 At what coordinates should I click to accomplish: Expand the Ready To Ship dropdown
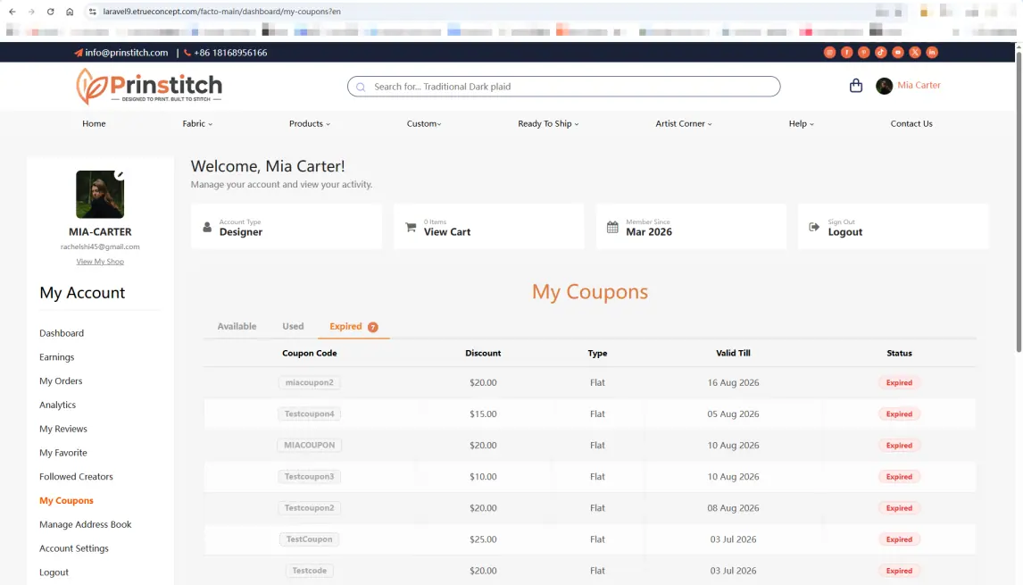548,123
